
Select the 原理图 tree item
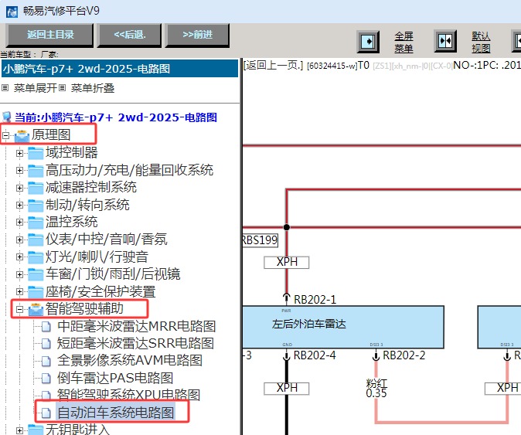(x=51, y=134)
